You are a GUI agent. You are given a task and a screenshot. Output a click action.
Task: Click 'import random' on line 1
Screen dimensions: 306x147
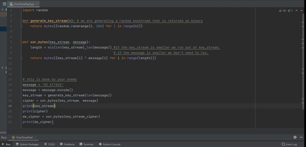pos(35,10)
